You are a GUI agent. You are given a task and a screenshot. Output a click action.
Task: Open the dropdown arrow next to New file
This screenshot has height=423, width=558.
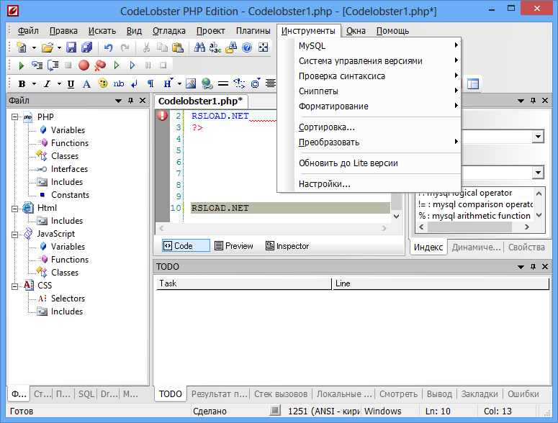click(33, 47)
